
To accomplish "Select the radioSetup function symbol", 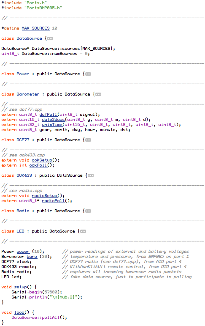I will click(44, 196).
